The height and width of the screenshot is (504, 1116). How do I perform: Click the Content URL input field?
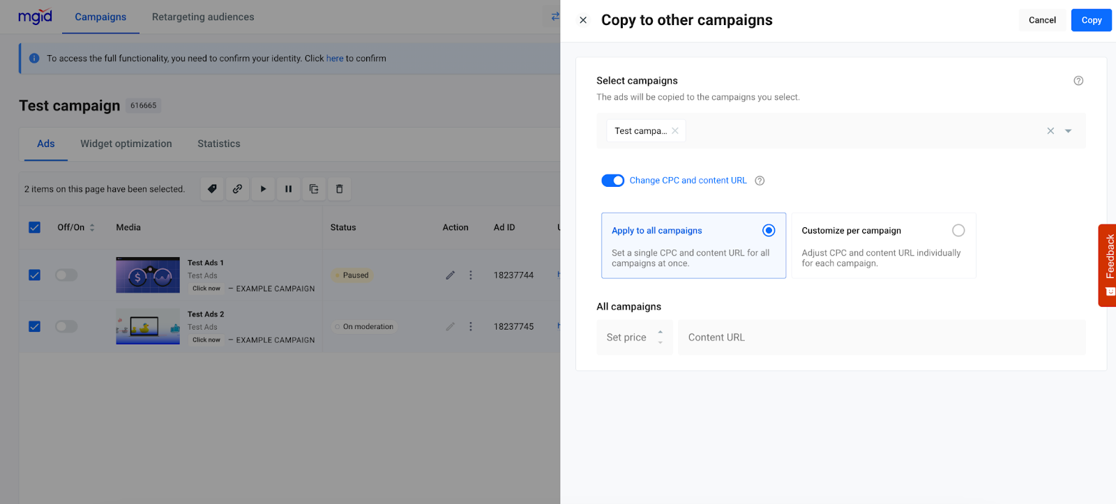882,337
